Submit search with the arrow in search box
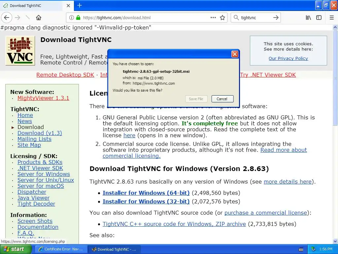338x254 pixels. (276, 18)
